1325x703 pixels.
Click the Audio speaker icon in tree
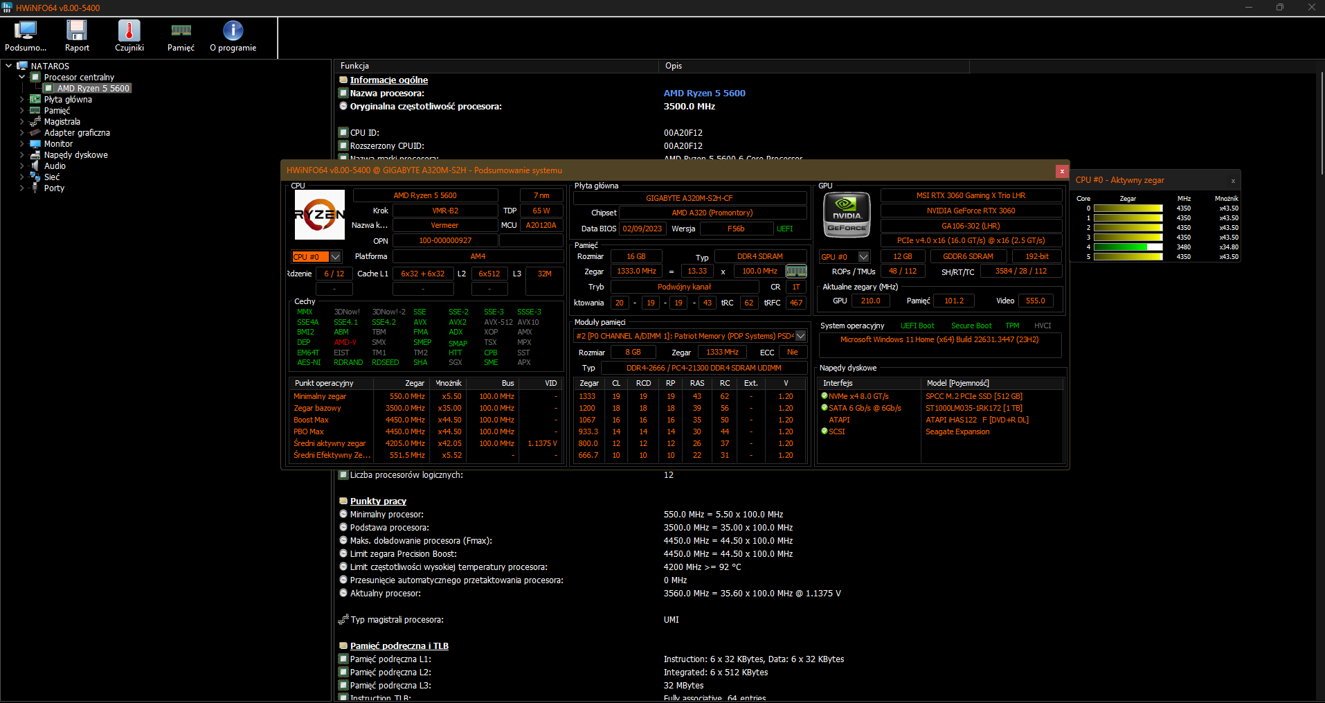tap(35, 166)
